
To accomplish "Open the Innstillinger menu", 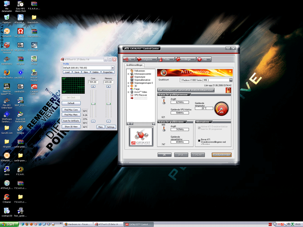I will coord(186,59).
